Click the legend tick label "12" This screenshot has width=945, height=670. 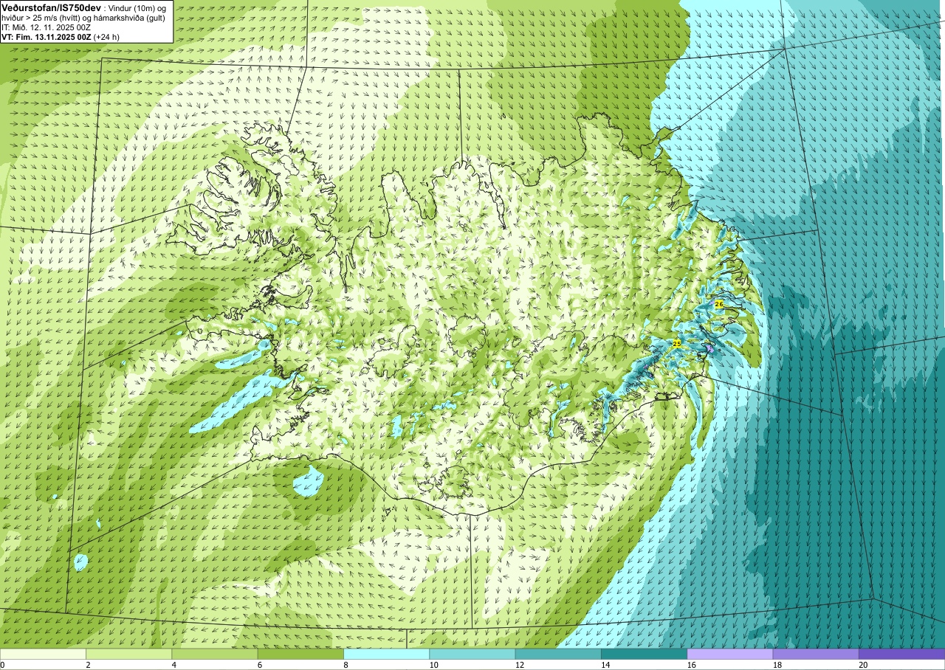(519, 665)
